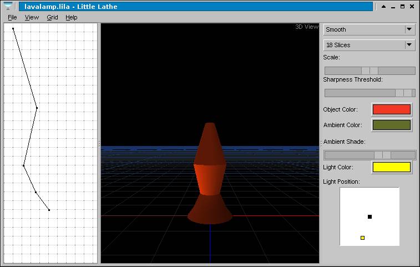420x267 pixels.
Task: Open the View menu
Action: click(32, 17)
